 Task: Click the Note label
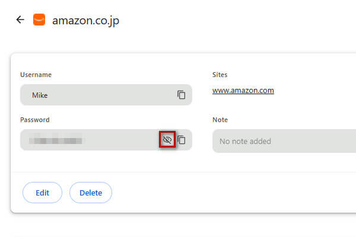(220, 120)
